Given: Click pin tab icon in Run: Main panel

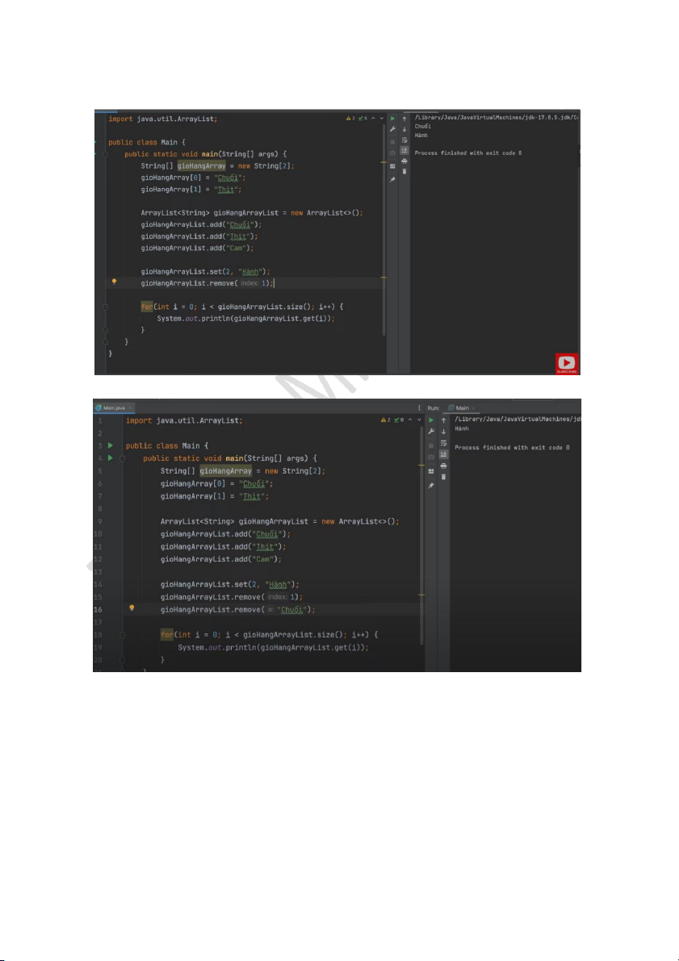Looking at the screenshot, I should click(x=431, y=486).
